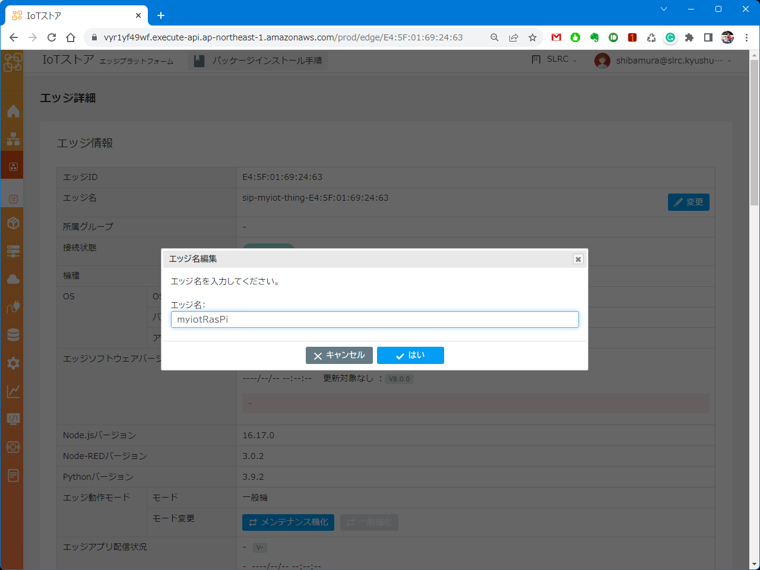
Task: Expand the SLRC organization dropdown
Action: 555,59
